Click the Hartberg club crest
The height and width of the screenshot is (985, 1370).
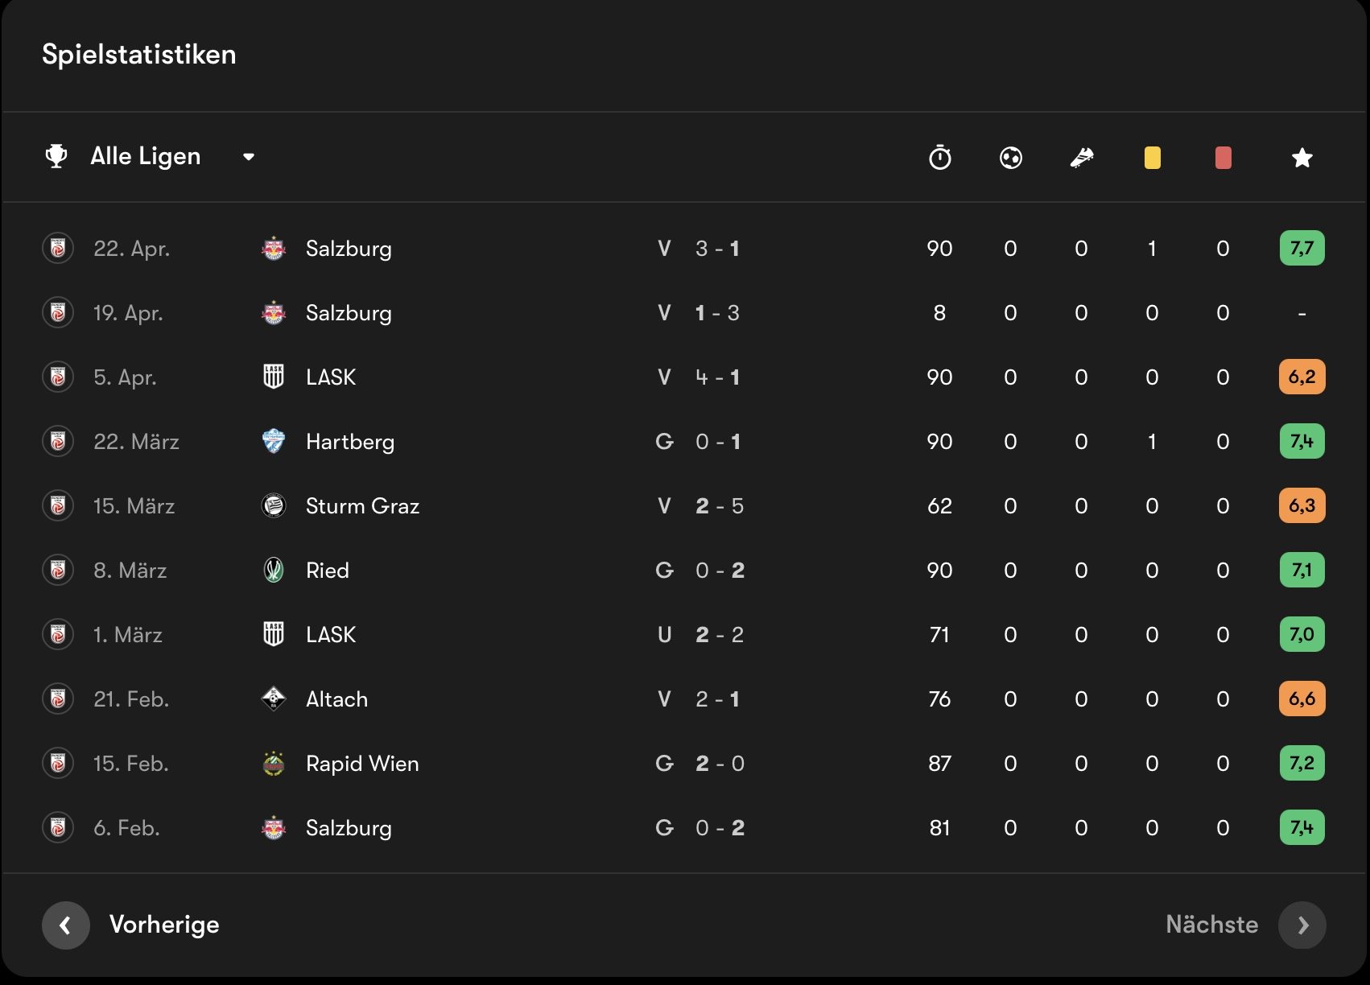tap(274, 442)
